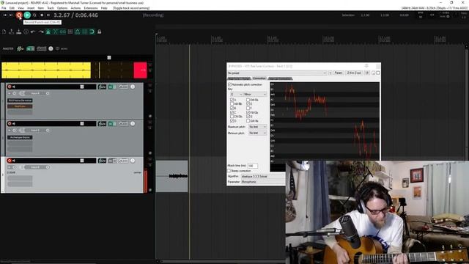This screenshot has width=469, height=264.
Task: Toggle Automatic pitch correction checkbox
Action: coord(229,85)
